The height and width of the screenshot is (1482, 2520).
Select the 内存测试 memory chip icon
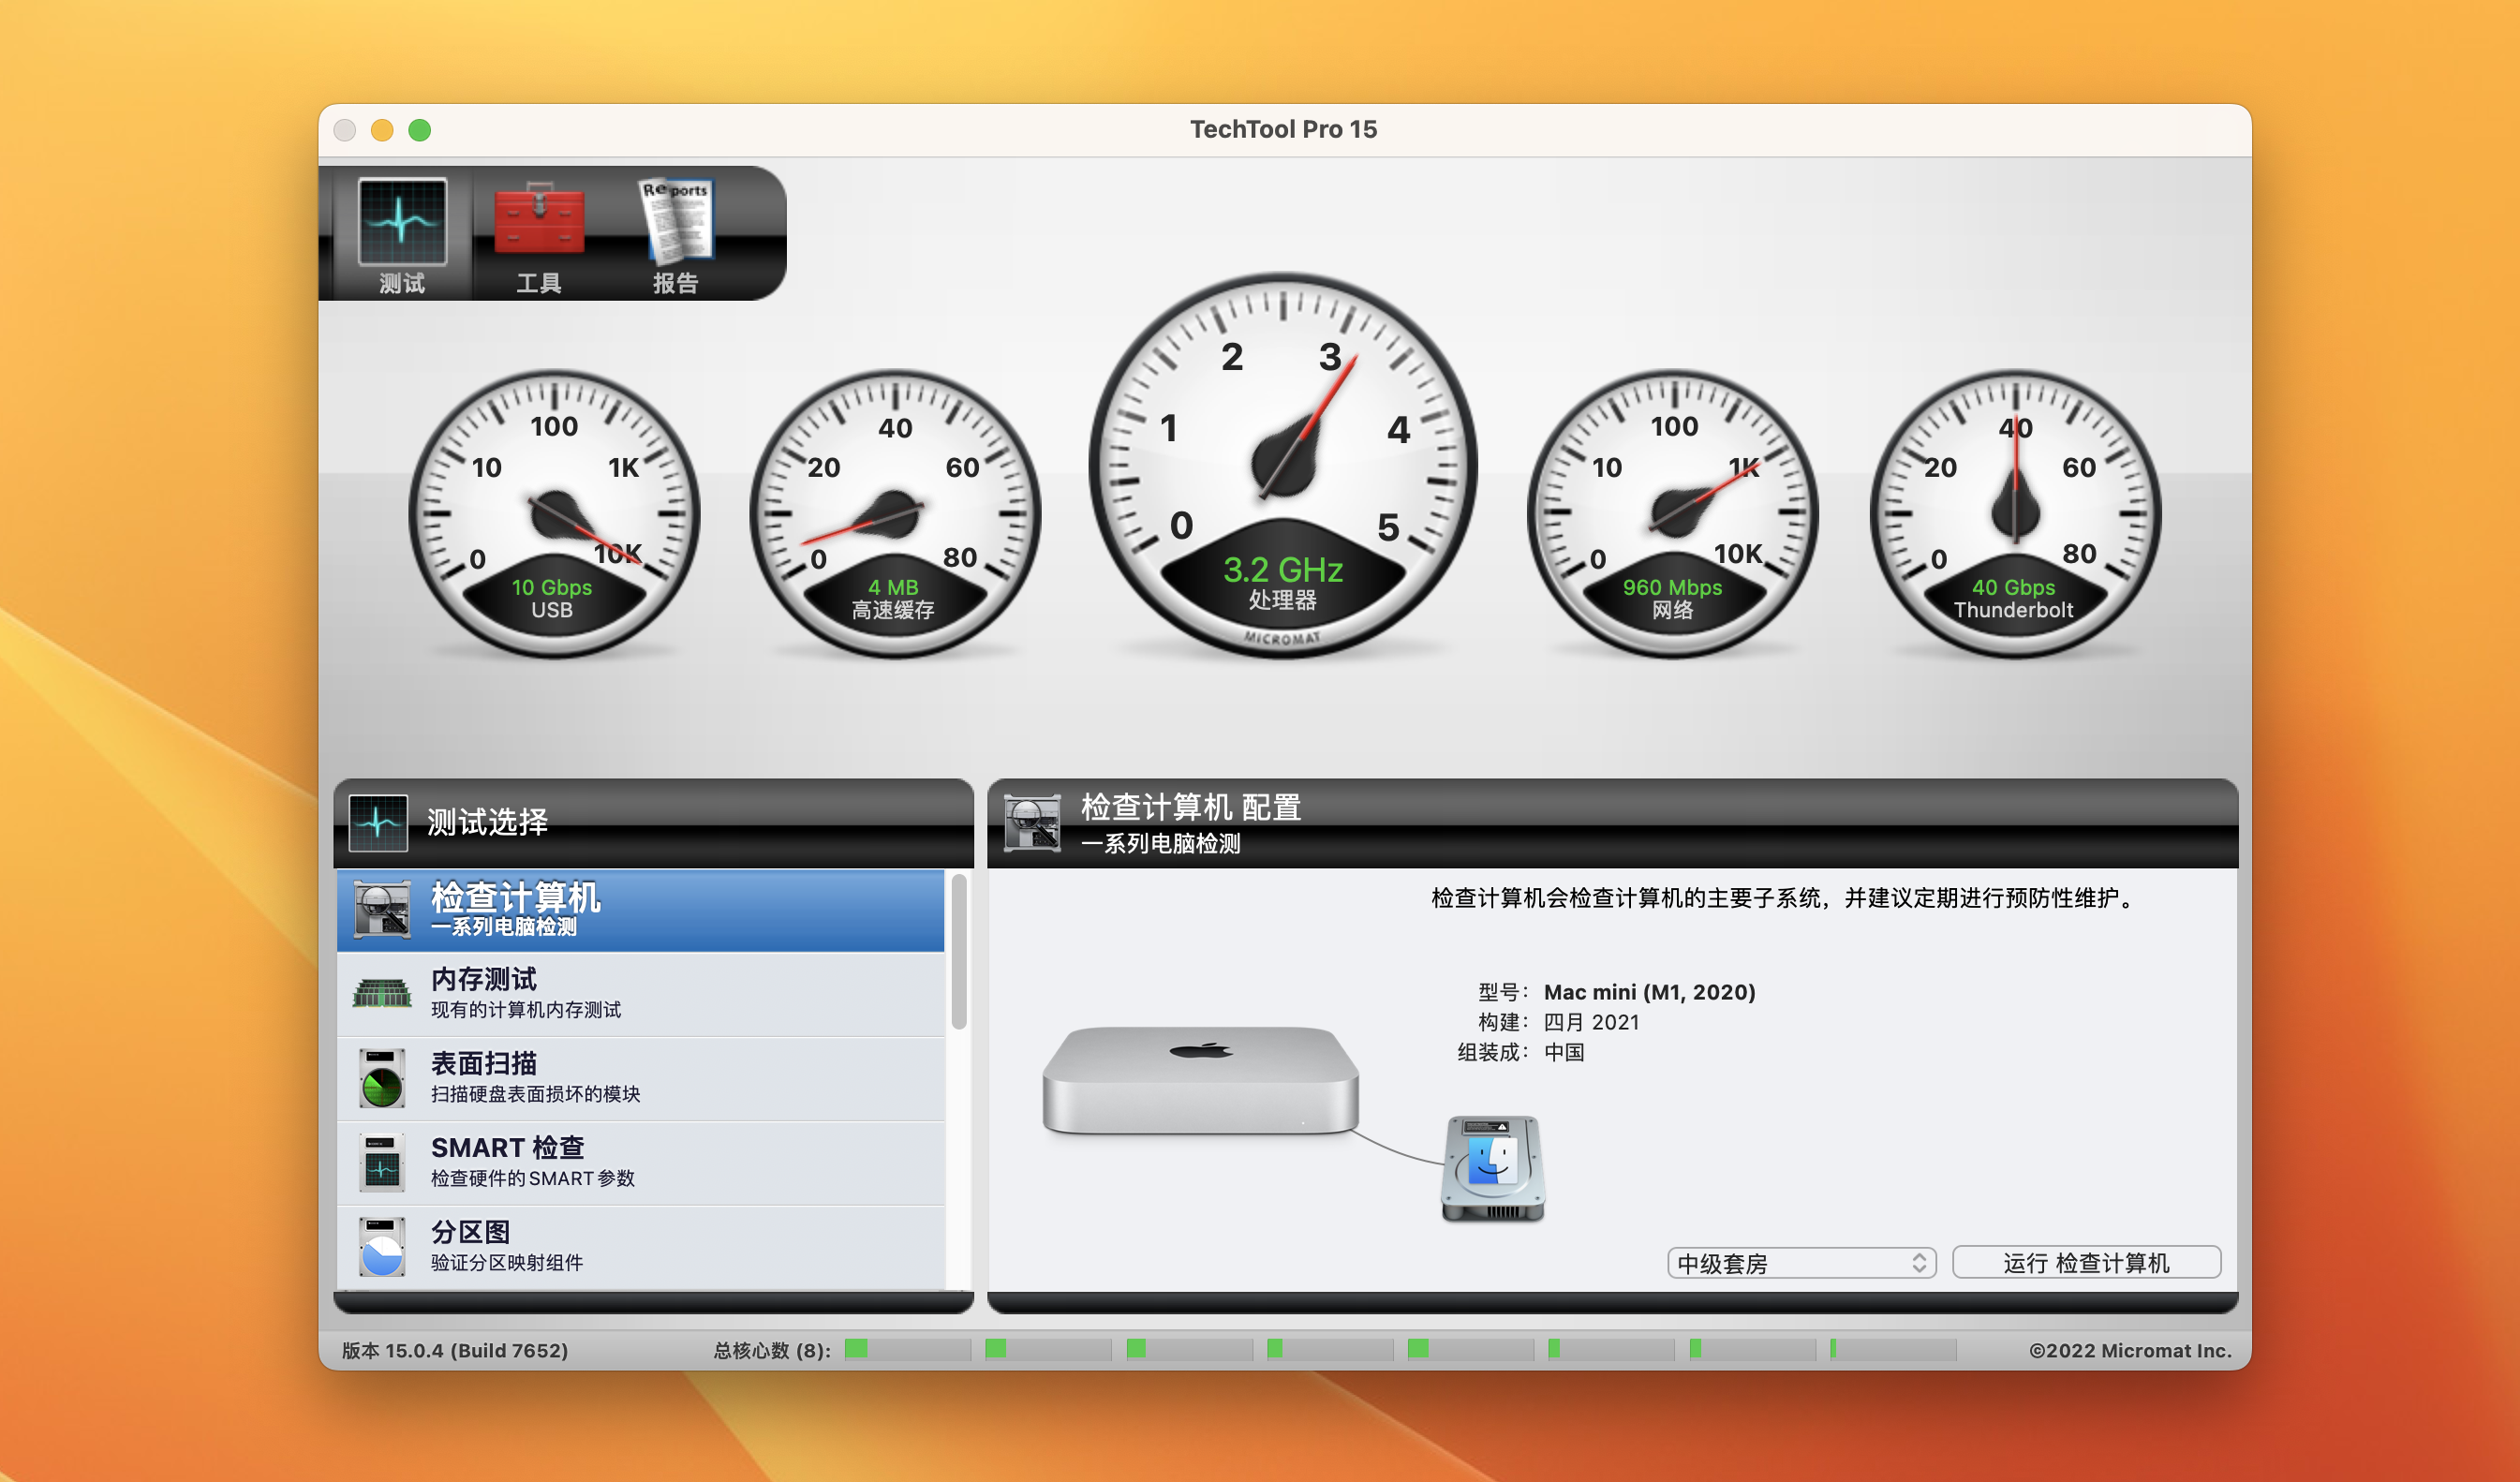click(382, 994)
